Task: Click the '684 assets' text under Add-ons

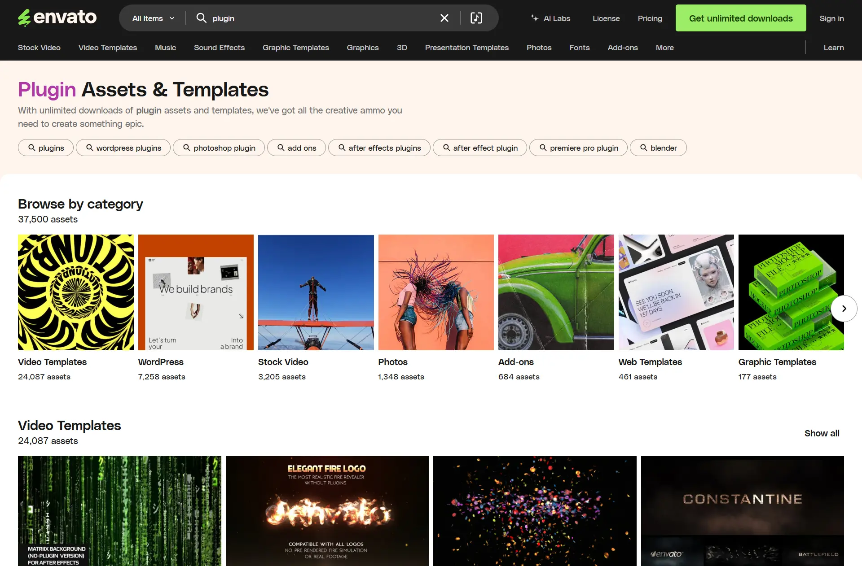Action: [x=519, y=377]
